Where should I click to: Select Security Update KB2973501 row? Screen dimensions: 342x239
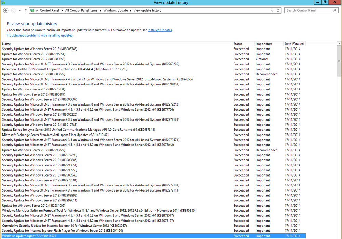point(154,180)
